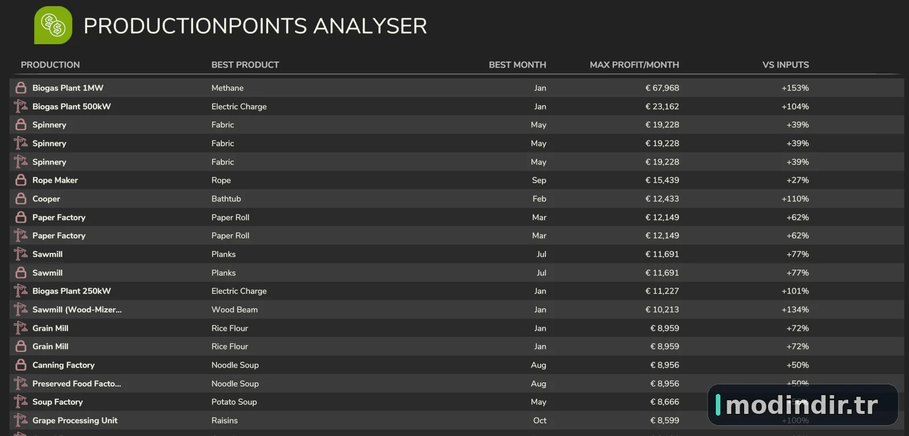Click the crane icon beside Soup Factory

coord(21,401)
